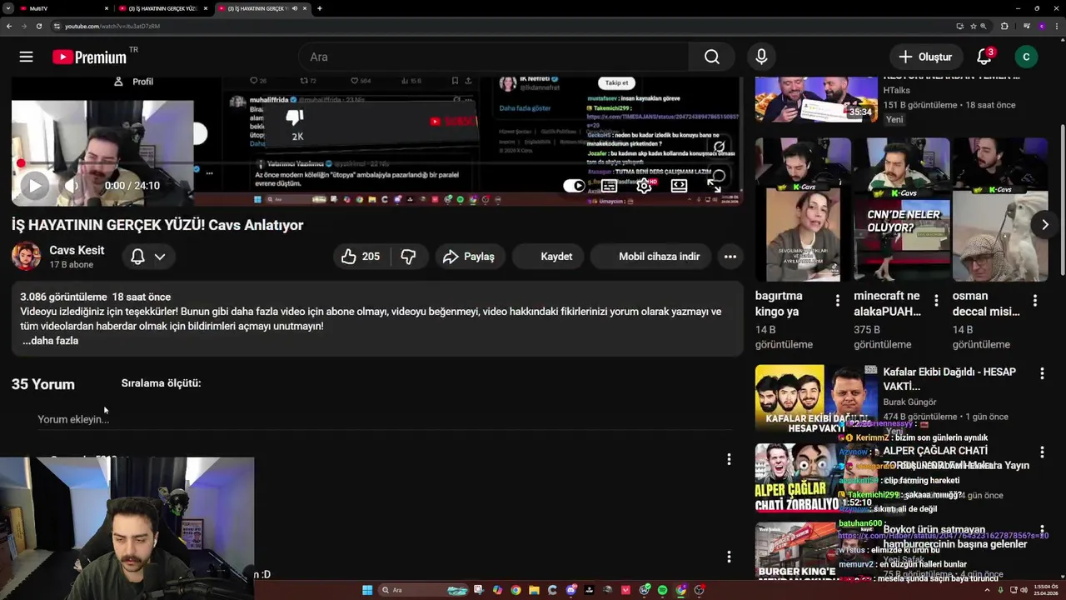
Task: Click the search magnifier button
Action: [x=711, y=57]
